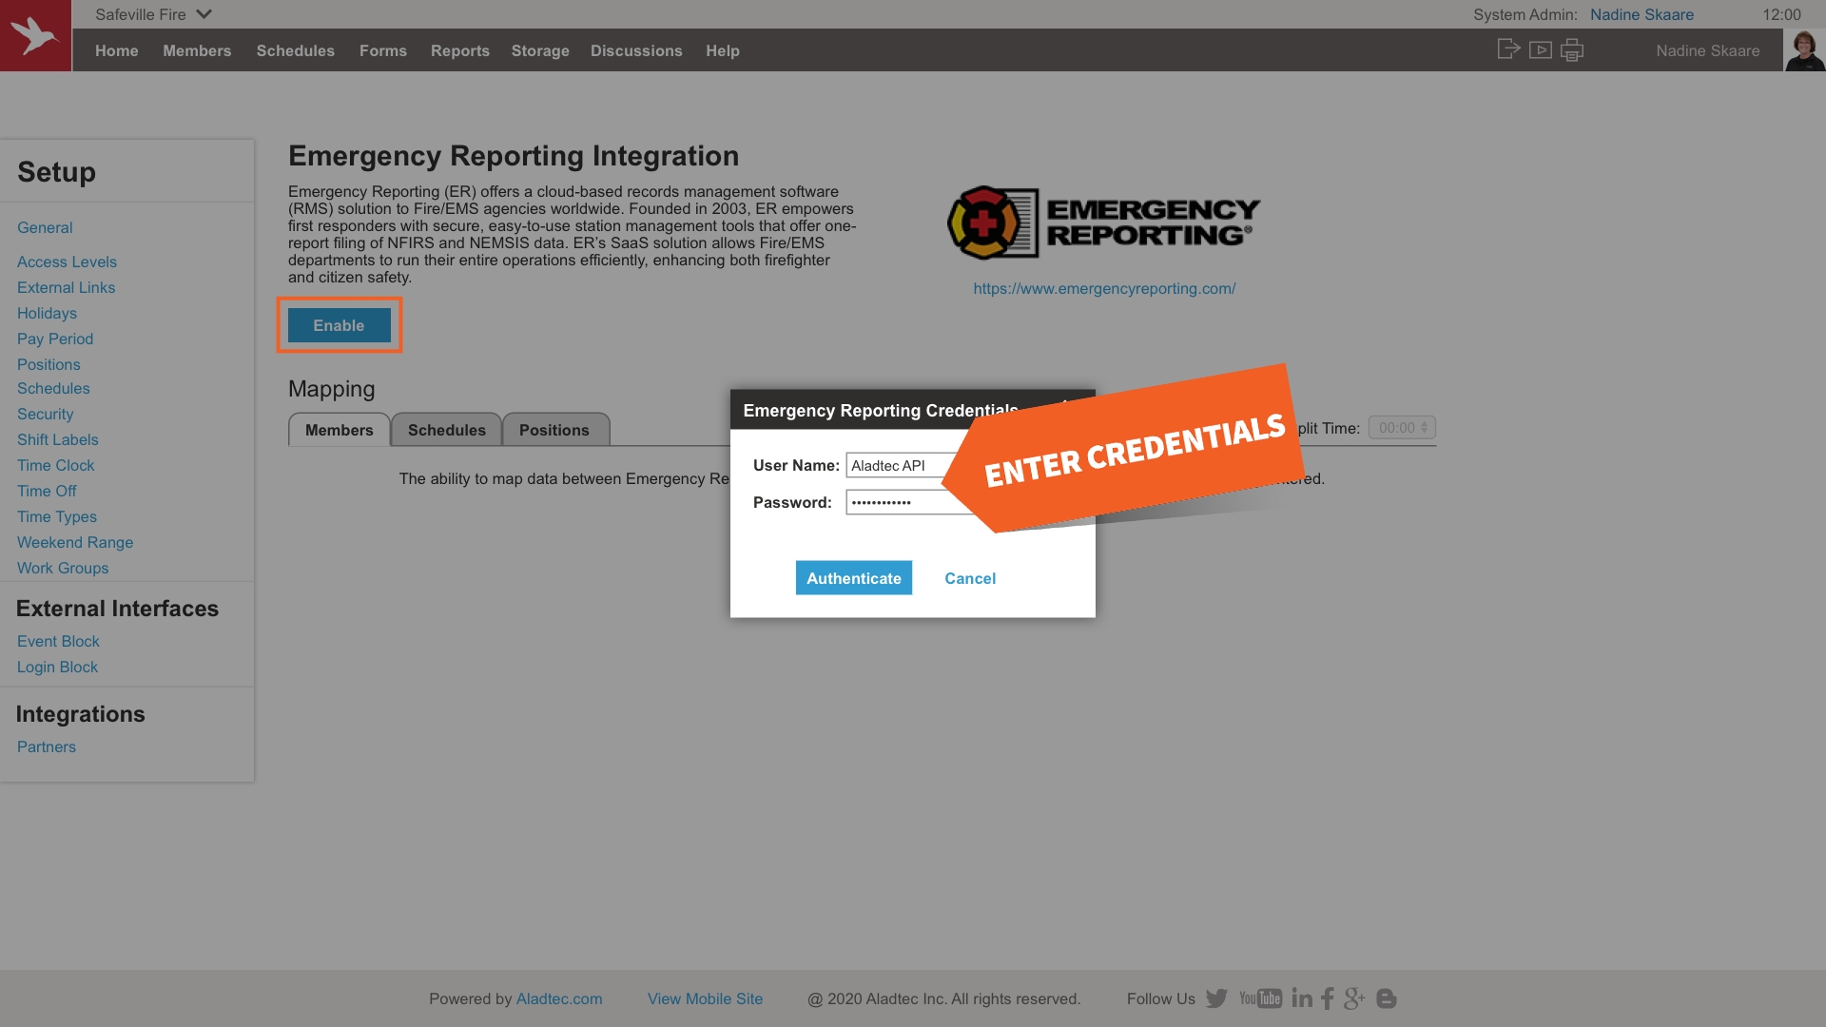Open the Reports navigation menu
The height and width of the screenshot is (1027, 1826).
pos(460,50)
